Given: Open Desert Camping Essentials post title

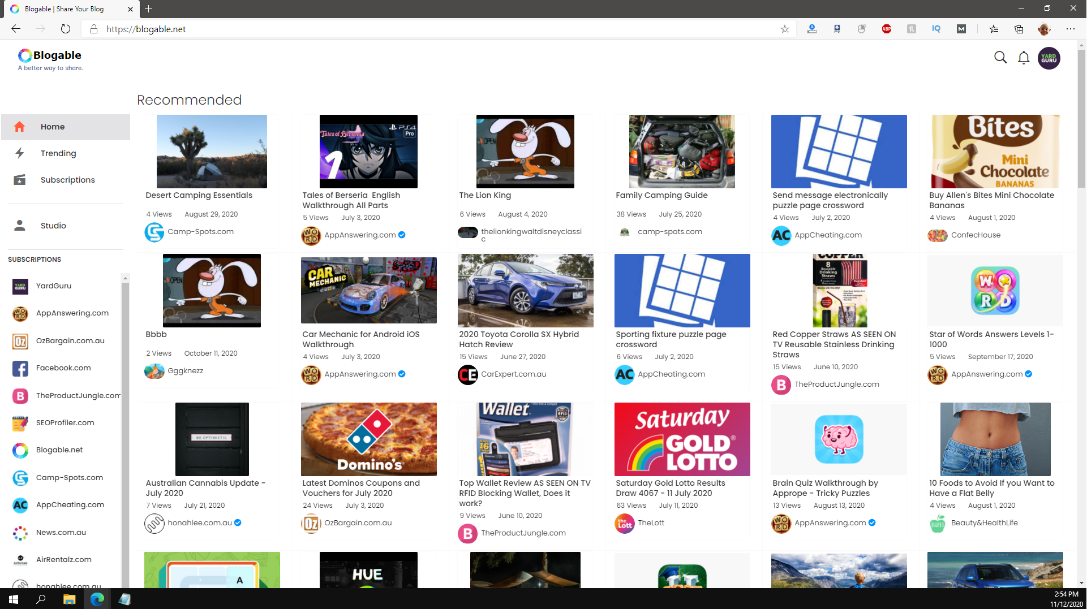Looking at the screenshot, I should [199, 195].
